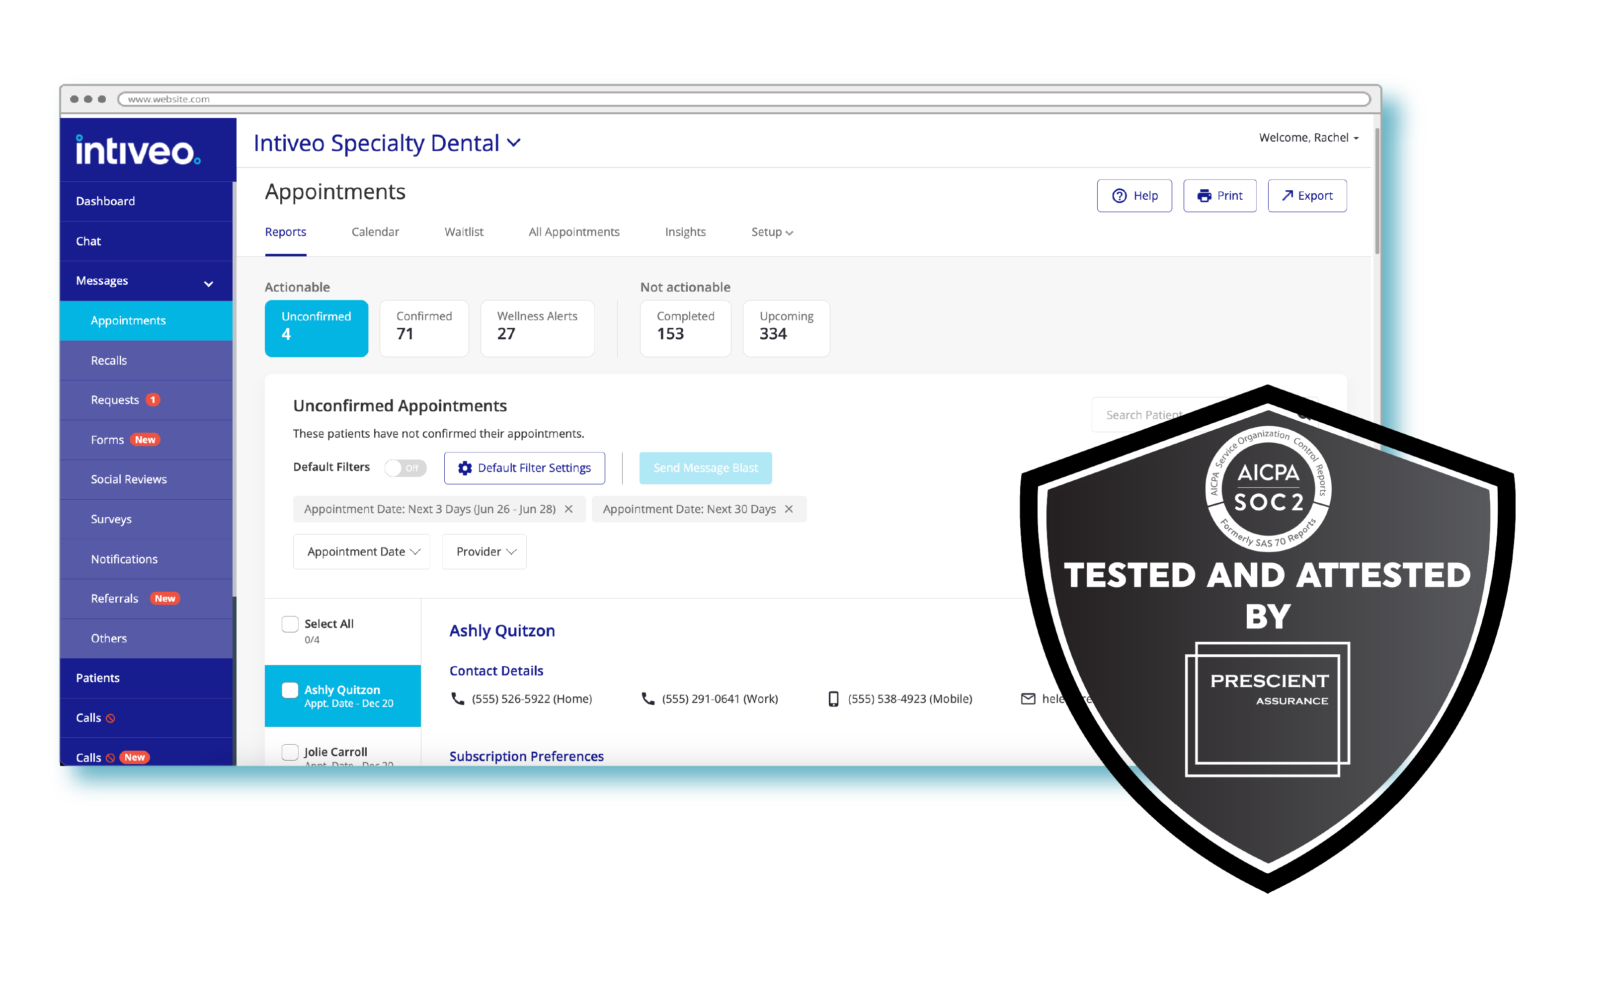Click the New badge beside Referrals
Image resolution: width=1609 pixels, height=1006 pixels.
pyautogui.click(x=165, y=599)
